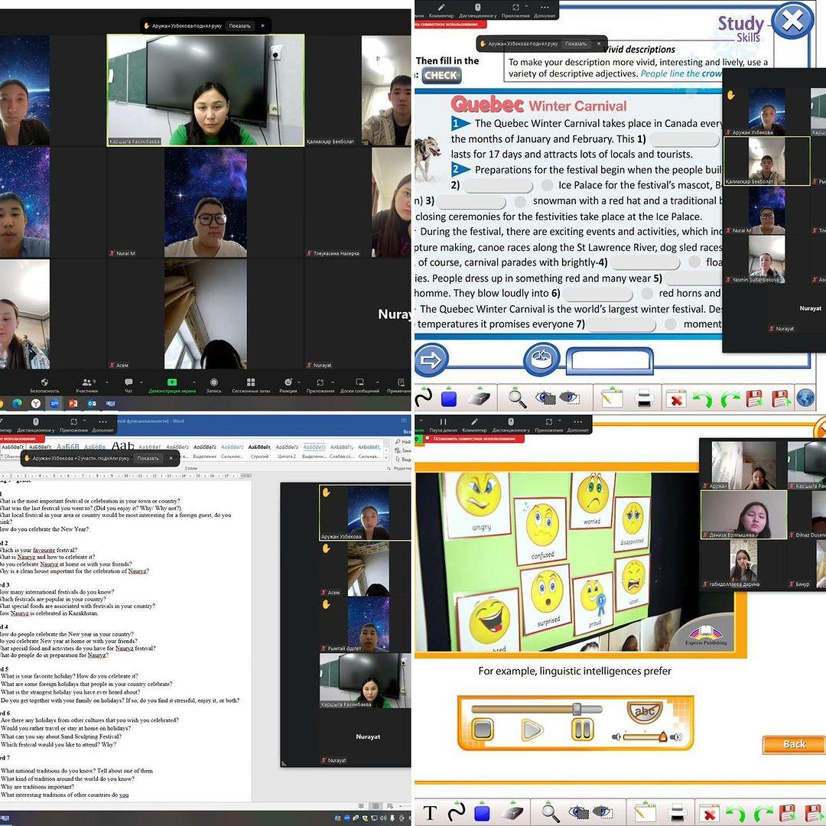
Task: Open Annotate (Комментир) above the Quebec lesson
Action: click(x=441, y=11)
